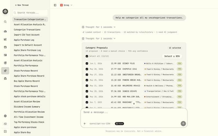Open Asset Allocation Review thread
Viewport: 218px width, 136px height.
(x=30, y=101)
